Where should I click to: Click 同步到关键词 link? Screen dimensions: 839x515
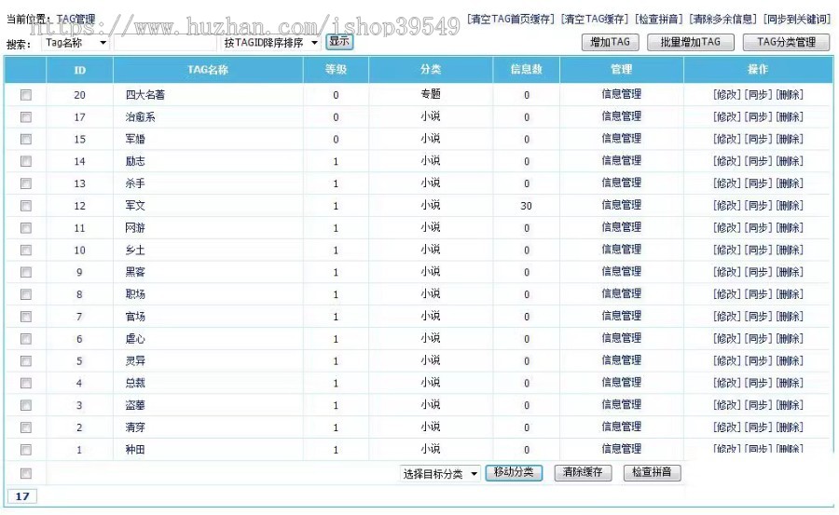pos(797,20)
